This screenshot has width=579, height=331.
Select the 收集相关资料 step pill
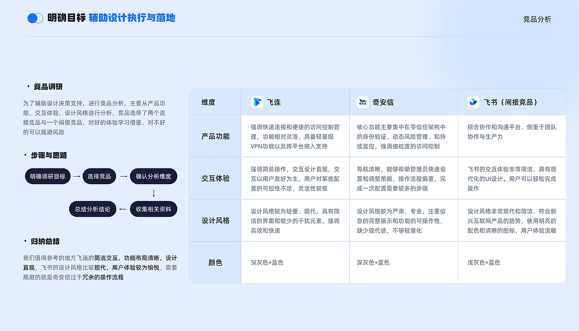point(153,209)
